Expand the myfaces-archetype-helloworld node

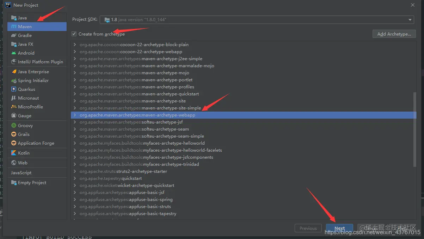[75, 143]
